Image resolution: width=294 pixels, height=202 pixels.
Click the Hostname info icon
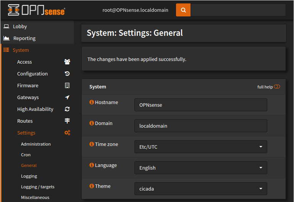tap(92, 102)
